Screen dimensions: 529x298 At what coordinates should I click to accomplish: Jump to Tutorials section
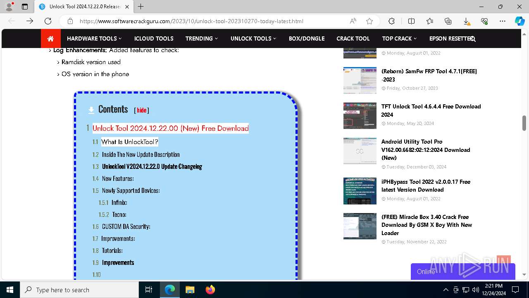[x=112, y=250]
